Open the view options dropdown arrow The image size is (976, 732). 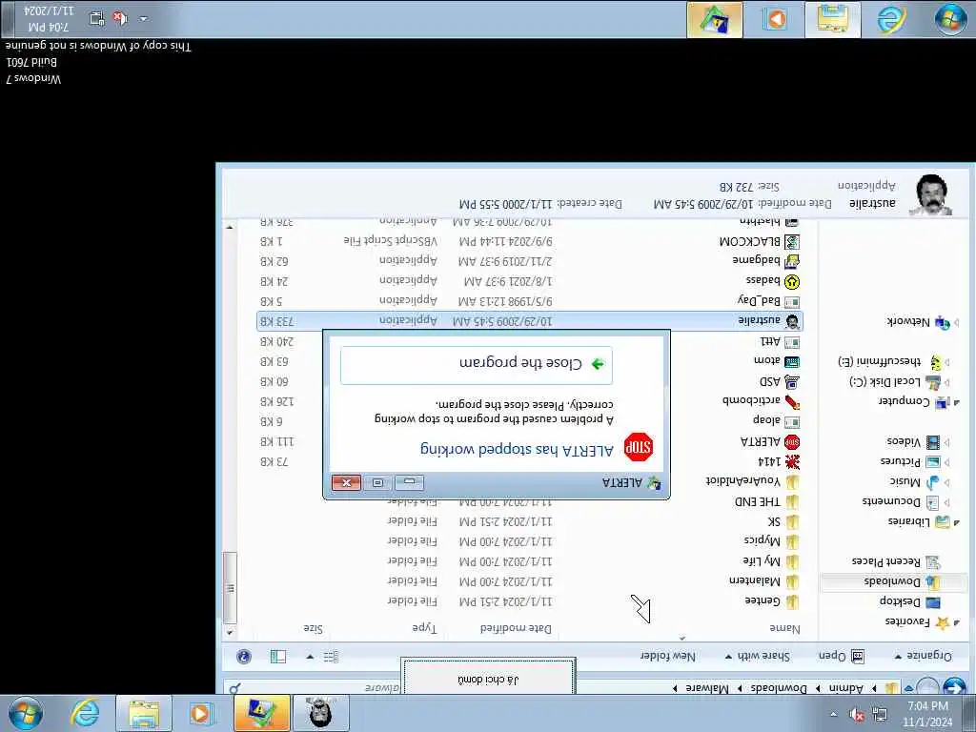point(310,656)
